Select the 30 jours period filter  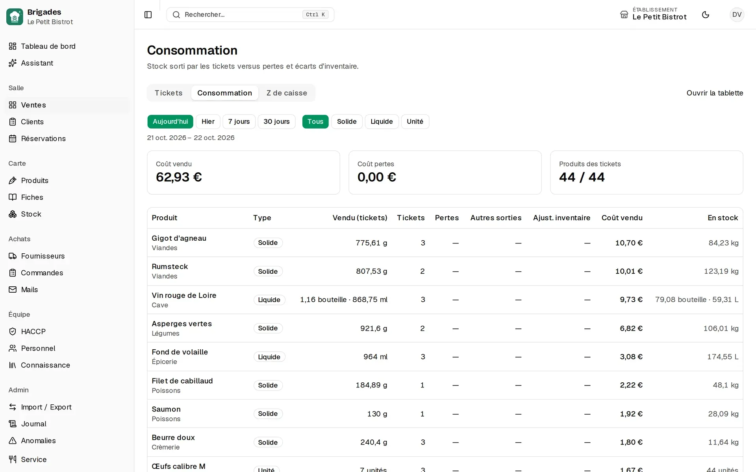(x=276, y=122)
